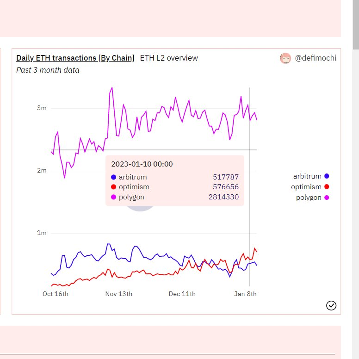359x359 pixels.
Task: Click the page vertical scrollbar thumb
Action: (356, 25)
